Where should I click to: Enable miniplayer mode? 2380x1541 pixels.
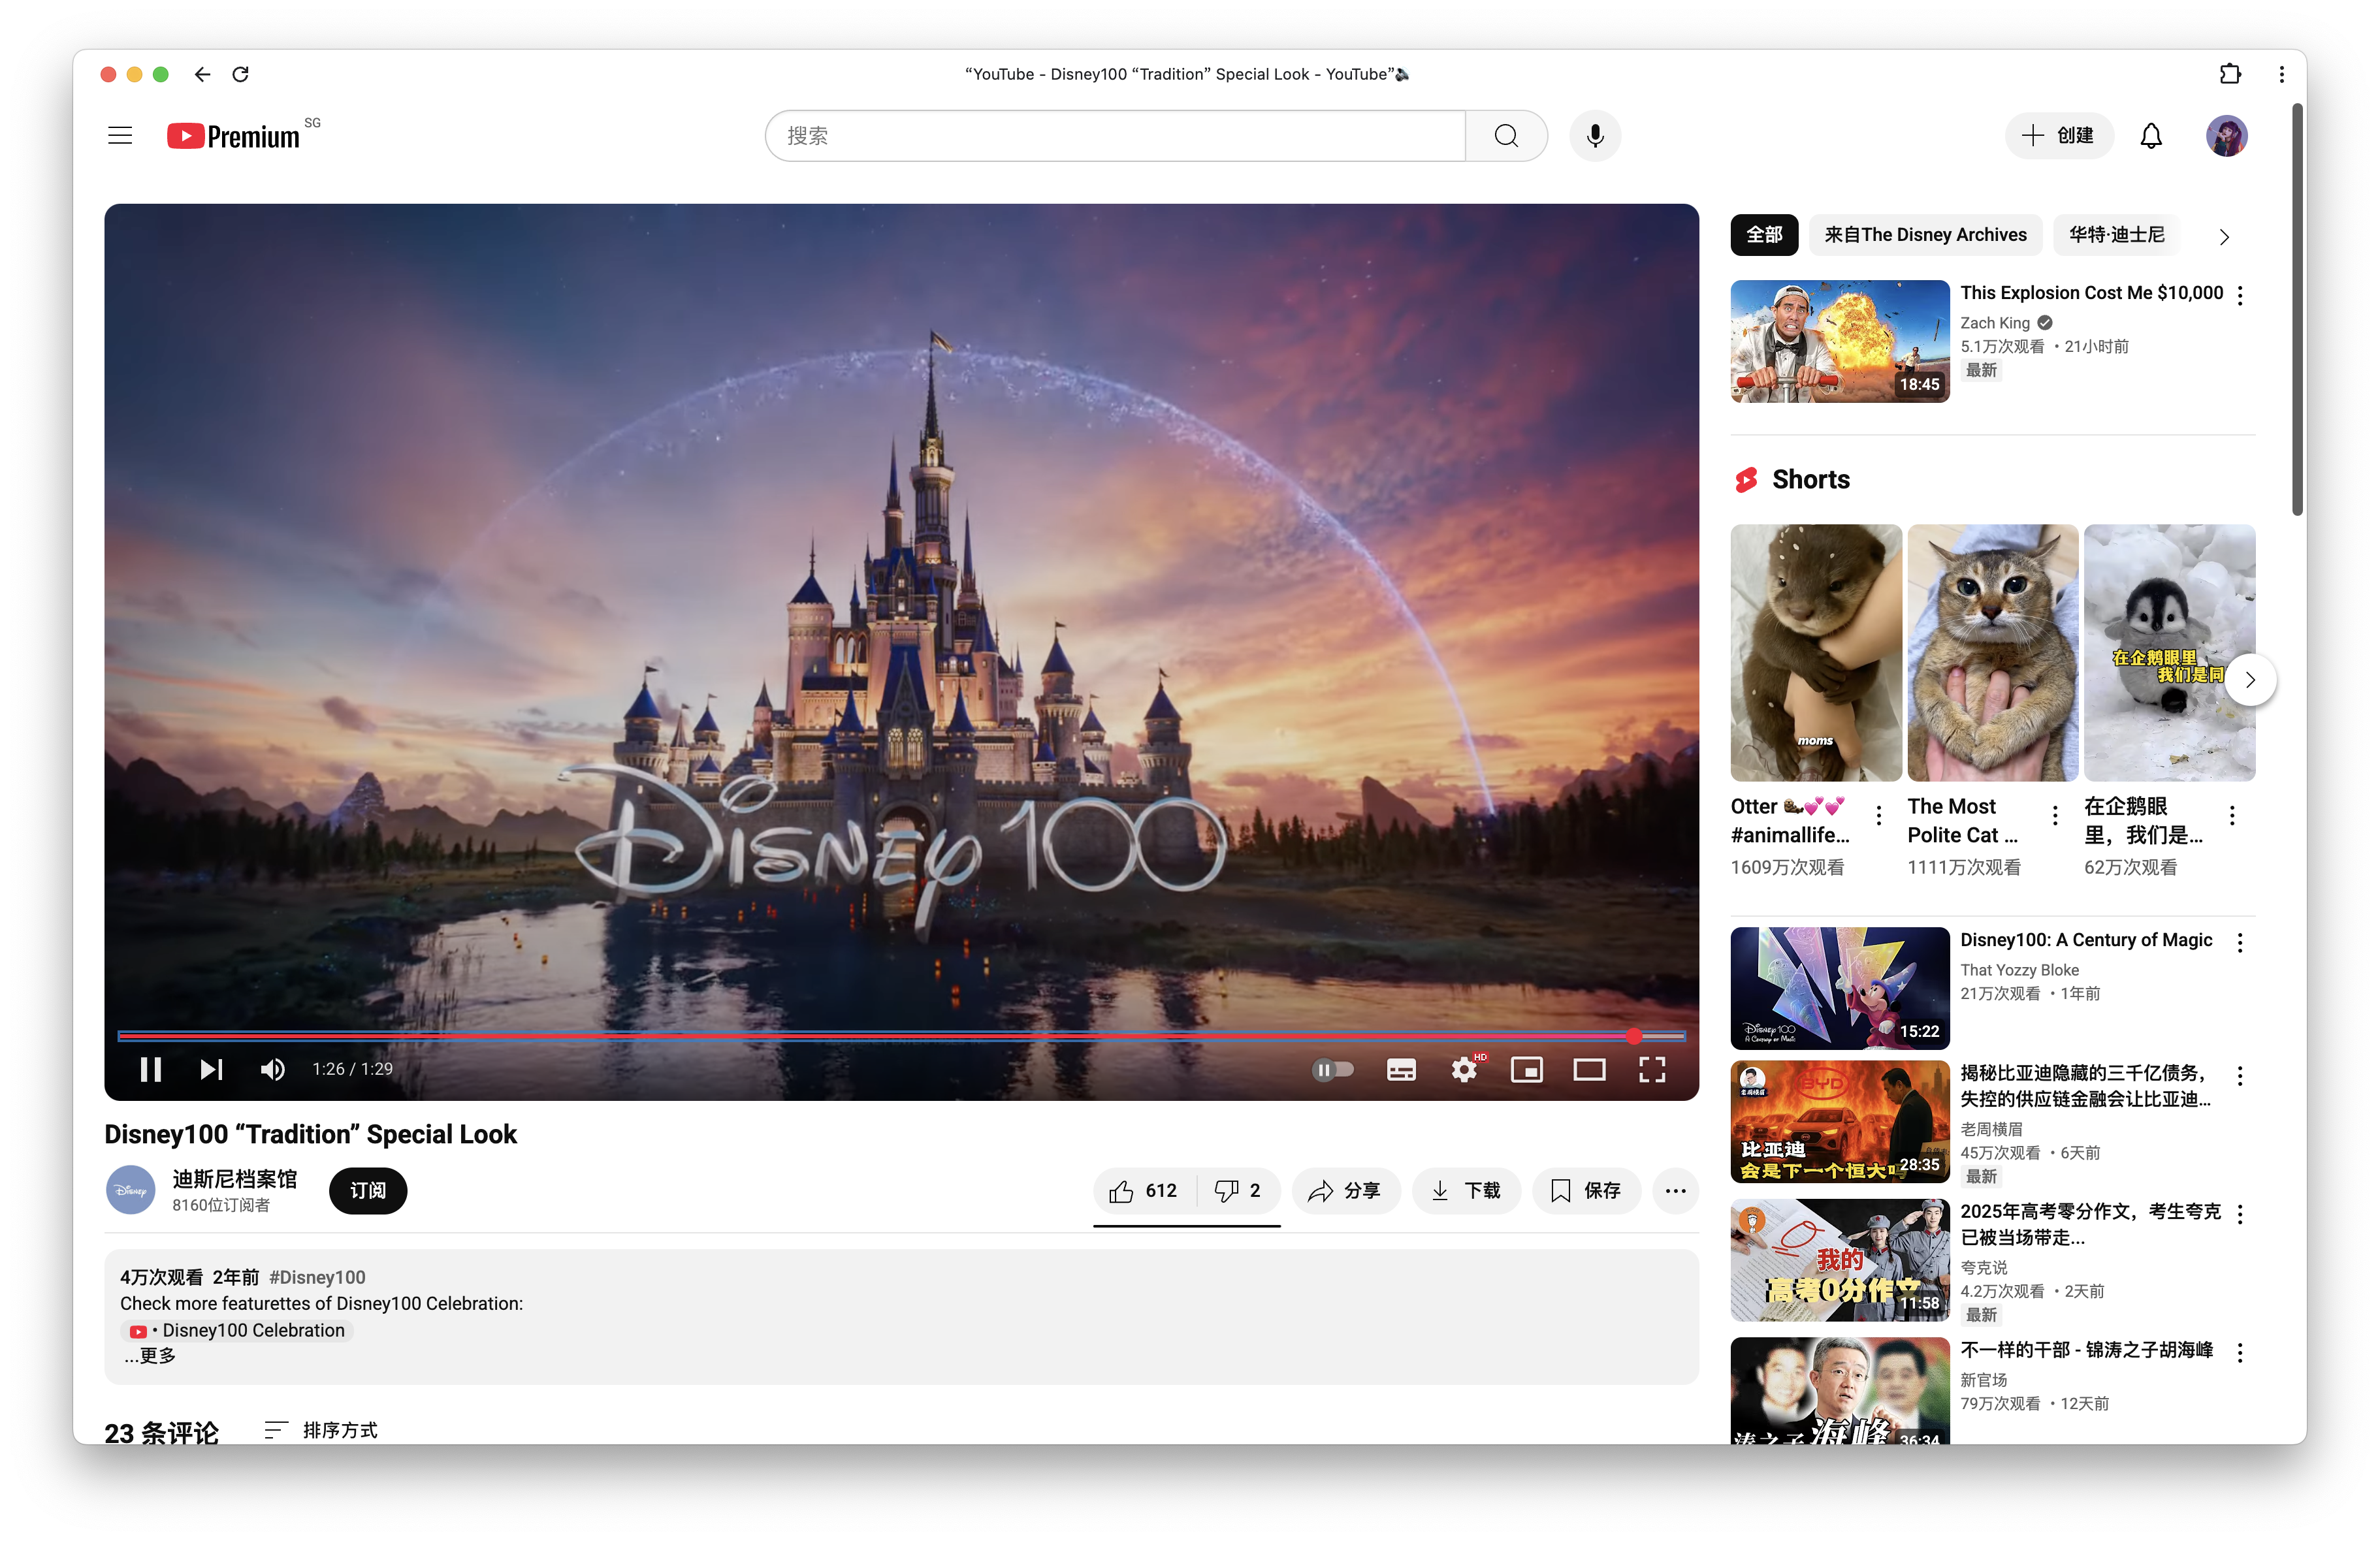[x=1527, y=1069]
